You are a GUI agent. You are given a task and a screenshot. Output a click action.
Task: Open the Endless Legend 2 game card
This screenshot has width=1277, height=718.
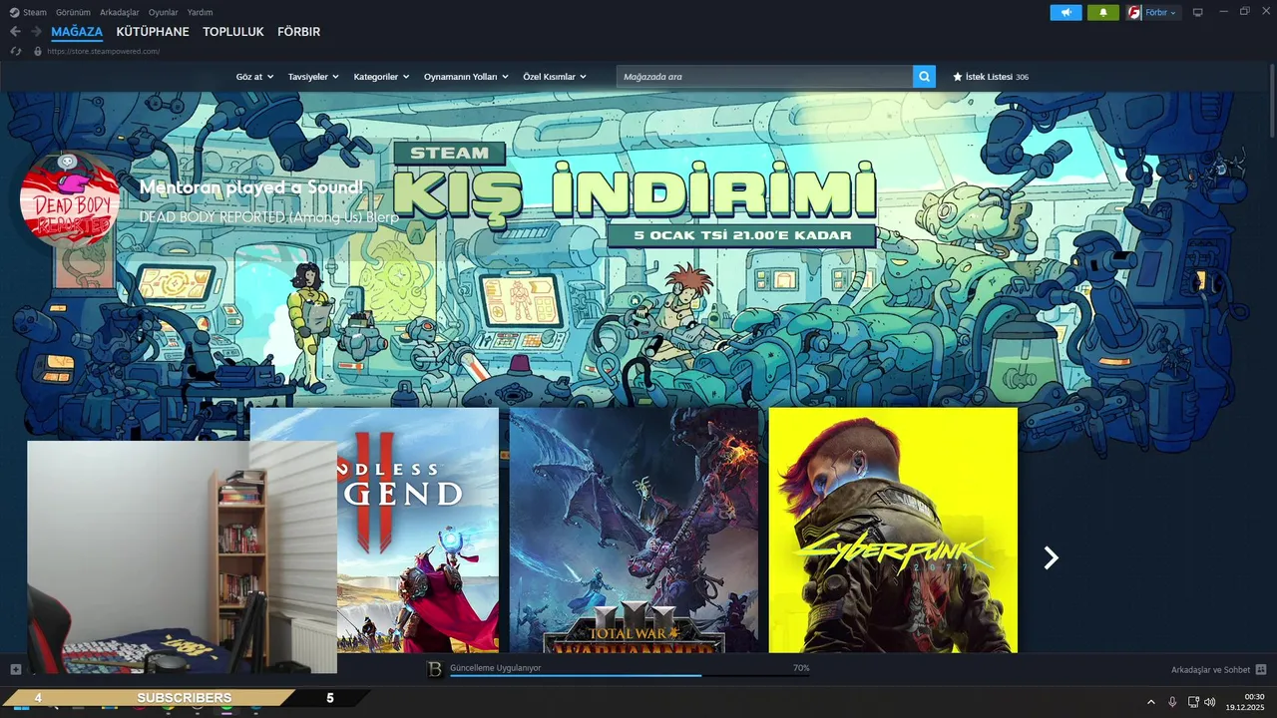pyautogui.click(x=417, y=530)
